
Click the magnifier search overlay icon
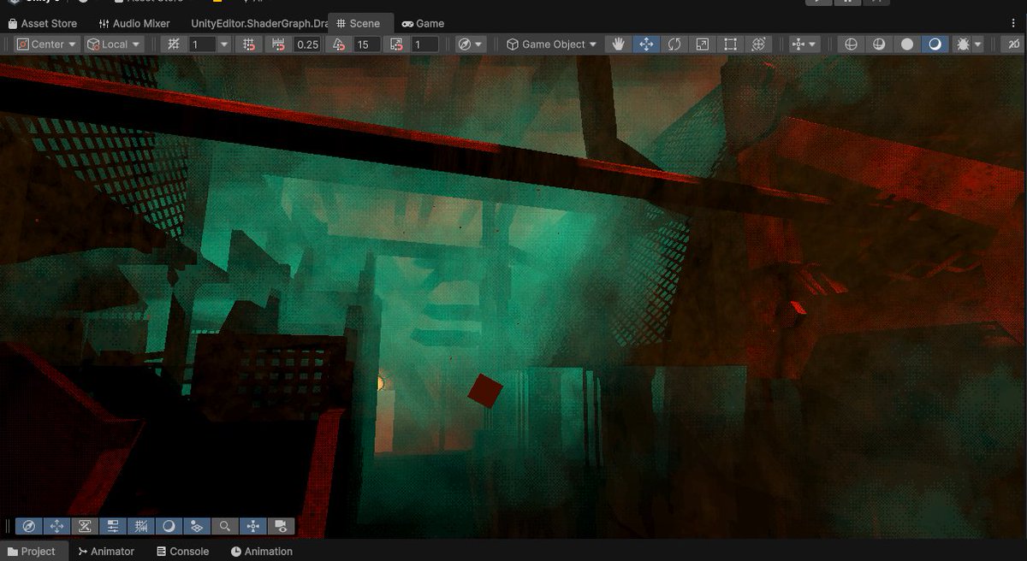pyautogui.click(x=224, y=526)
